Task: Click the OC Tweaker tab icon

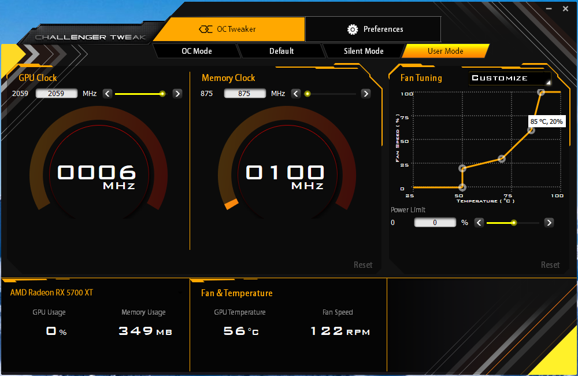Action: click(206, 29)
